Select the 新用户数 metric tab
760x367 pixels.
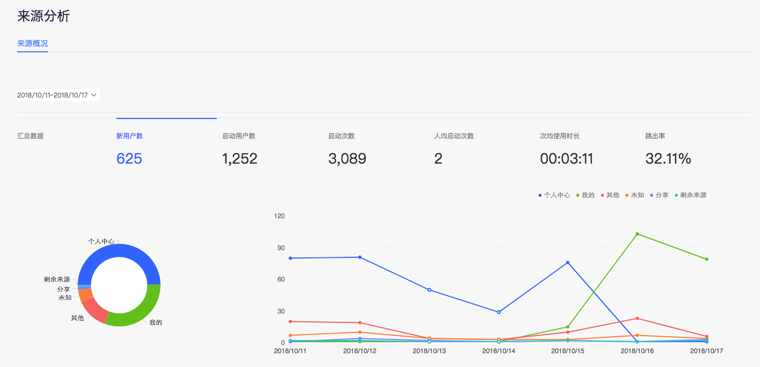click(x=130, y=136)
